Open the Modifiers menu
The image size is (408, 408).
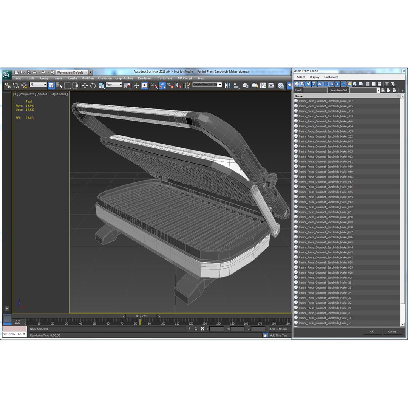point(88,78)
